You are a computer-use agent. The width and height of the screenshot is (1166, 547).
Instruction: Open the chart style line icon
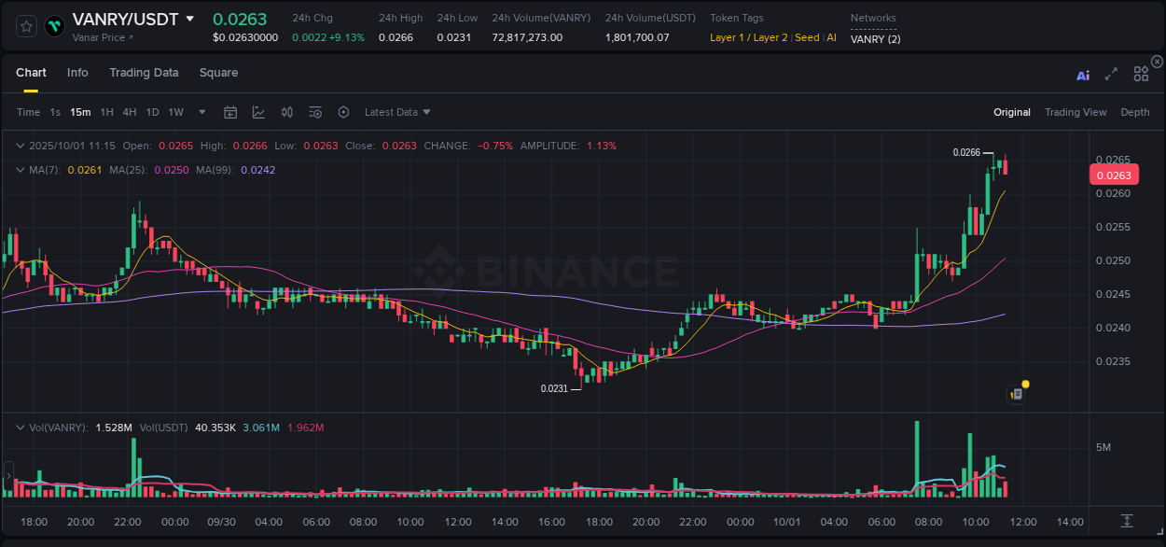(x=258, y=112)
